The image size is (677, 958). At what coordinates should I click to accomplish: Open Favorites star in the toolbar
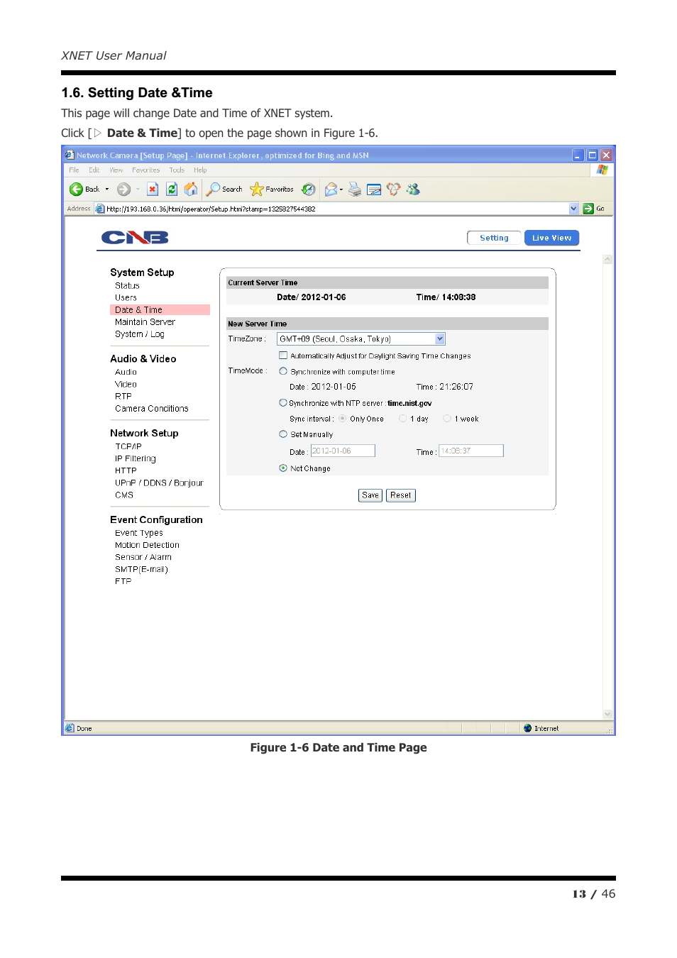[256, 189]
